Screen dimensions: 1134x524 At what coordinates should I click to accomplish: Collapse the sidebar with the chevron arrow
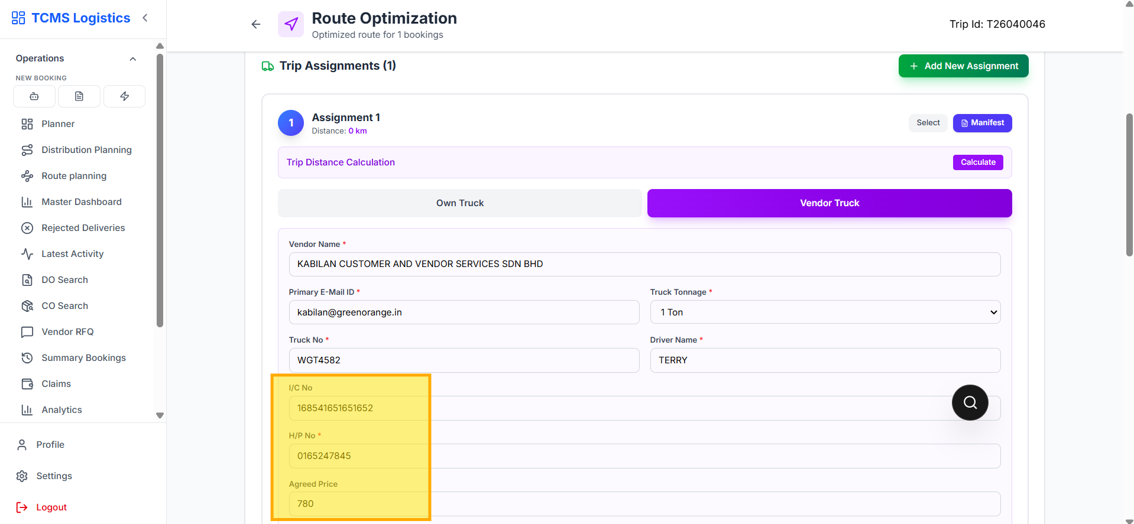click(x=145, y=18)
